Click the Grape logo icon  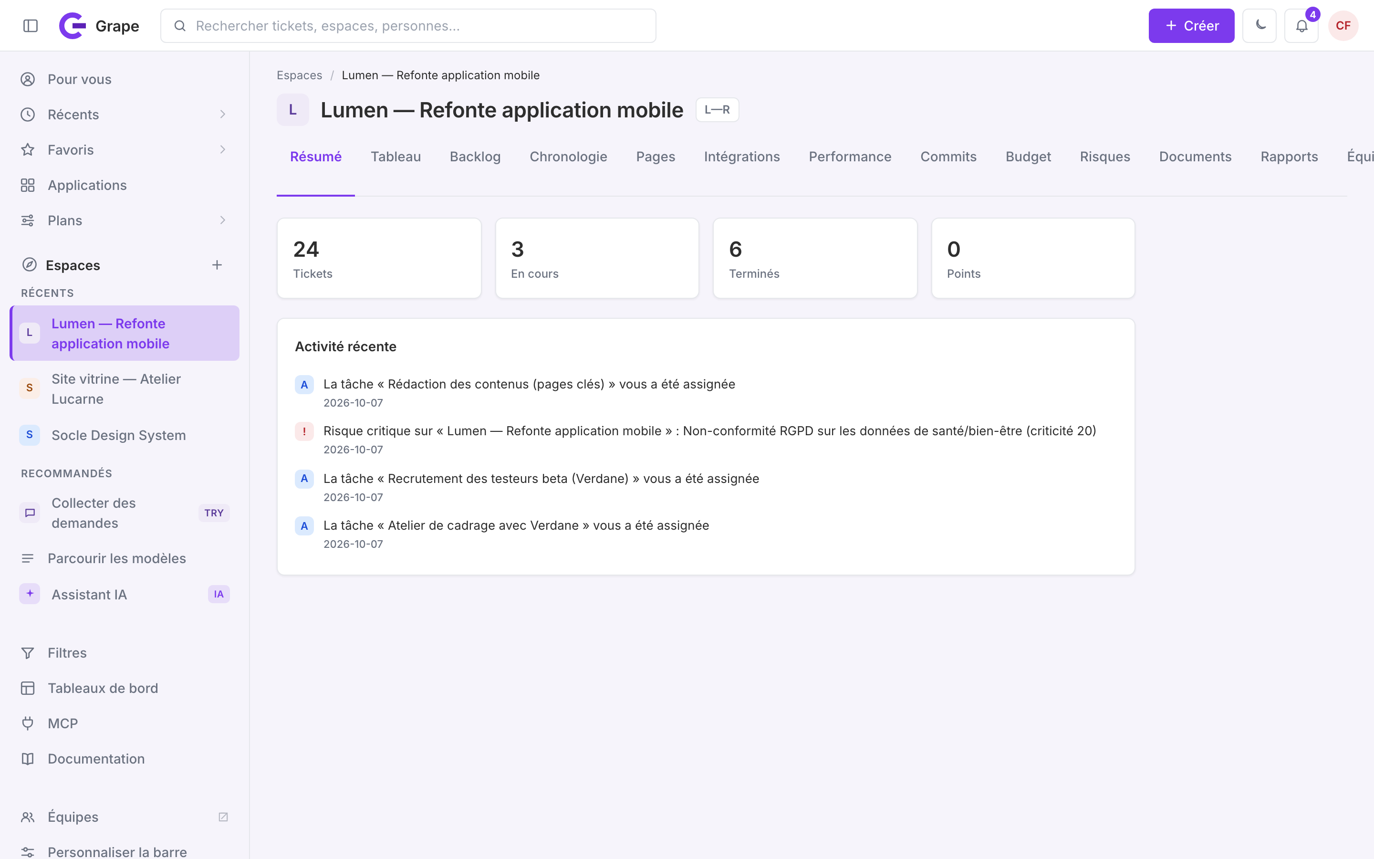tap(73, 26)
